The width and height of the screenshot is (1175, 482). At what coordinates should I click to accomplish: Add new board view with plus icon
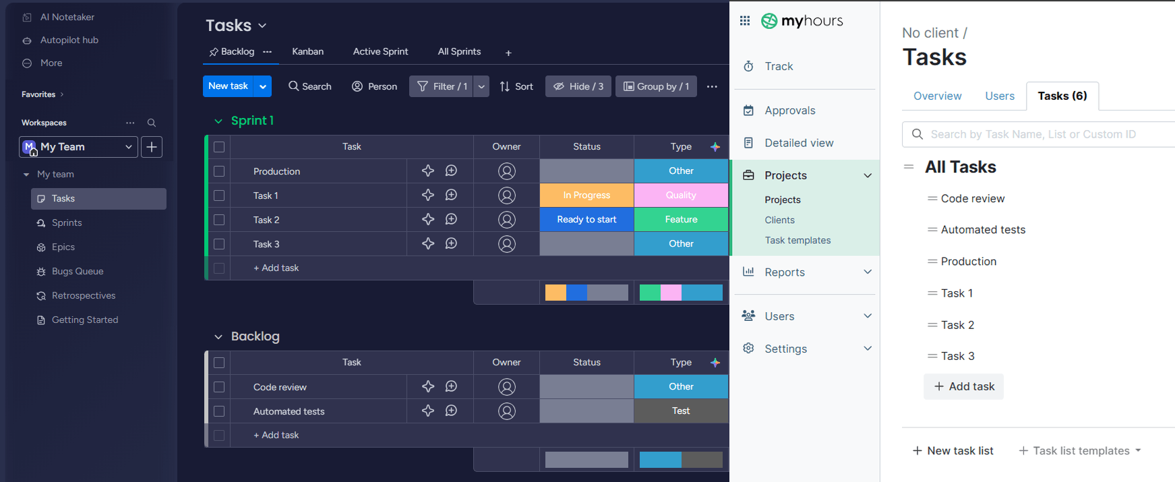point(508,53)
